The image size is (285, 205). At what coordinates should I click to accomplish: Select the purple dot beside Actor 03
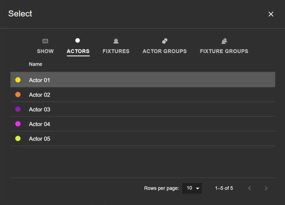(18, 109)
